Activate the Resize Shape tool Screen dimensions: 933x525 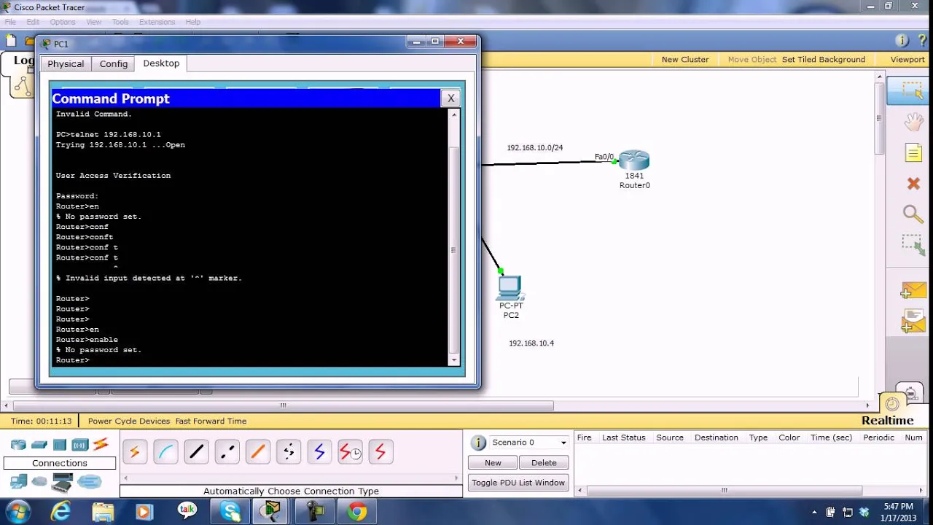click(x=913, y=244)
